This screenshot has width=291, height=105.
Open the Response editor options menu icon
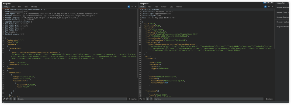click(272, 7)
